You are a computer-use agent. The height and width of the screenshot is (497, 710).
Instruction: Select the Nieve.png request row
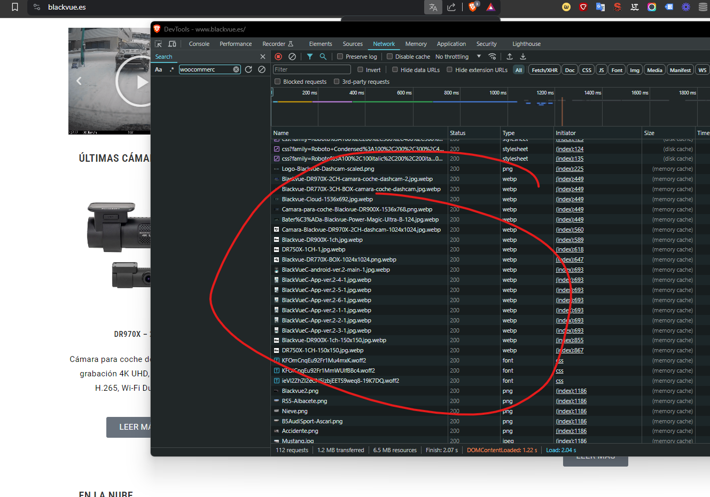[x=490, y=411]
